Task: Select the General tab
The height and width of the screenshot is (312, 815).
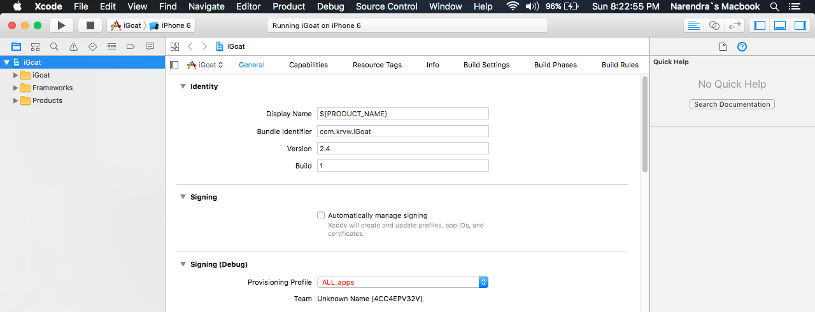Action: [x=252, y=65]
